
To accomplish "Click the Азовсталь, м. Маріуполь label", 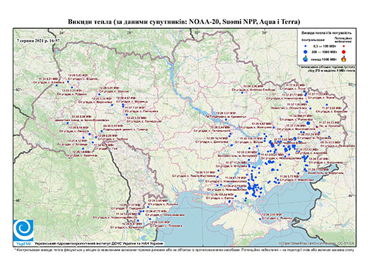I will pyautogui.click(x=325, y=173).
